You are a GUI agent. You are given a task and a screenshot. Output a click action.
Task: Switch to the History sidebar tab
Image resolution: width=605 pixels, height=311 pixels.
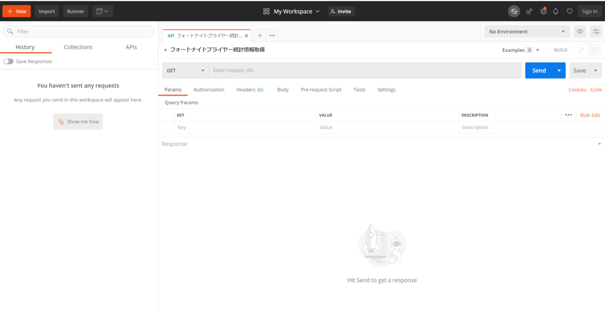(25, 47)
